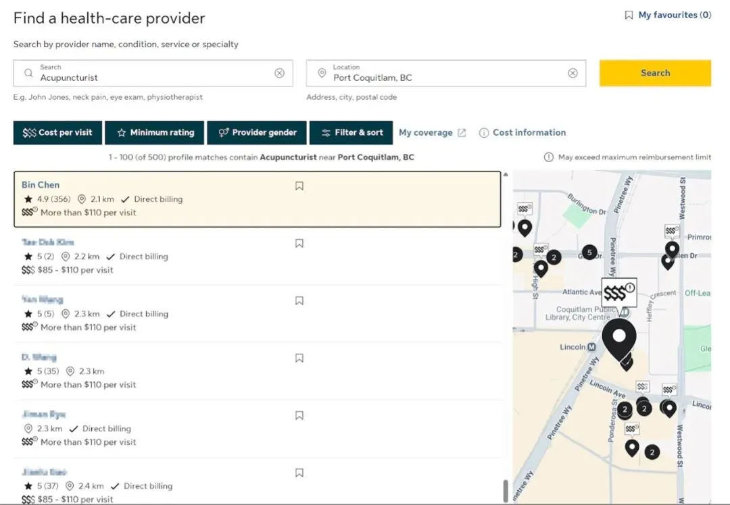Click the info icon in the map cost tooltip
730x505 pixels.
pyautogui.click(x=630, y=288)
